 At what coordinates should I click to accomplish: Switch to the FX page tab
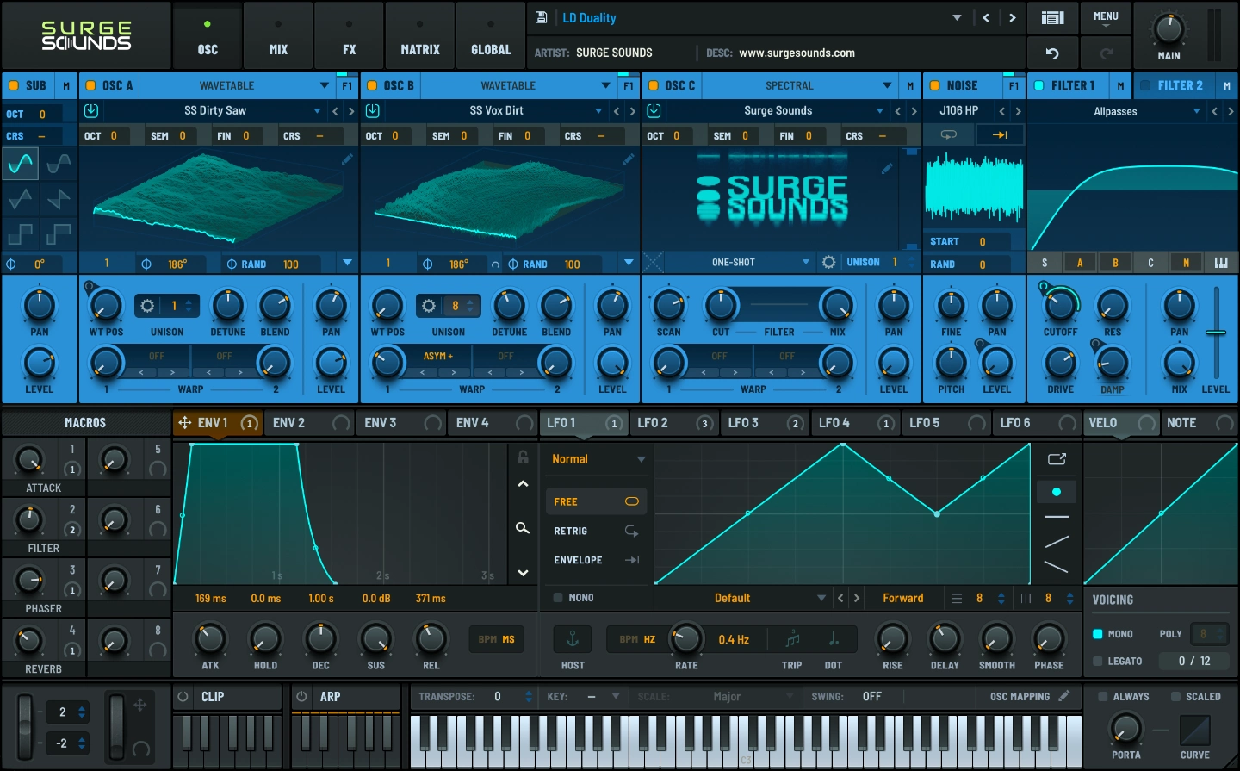click(x=349, y=34)
